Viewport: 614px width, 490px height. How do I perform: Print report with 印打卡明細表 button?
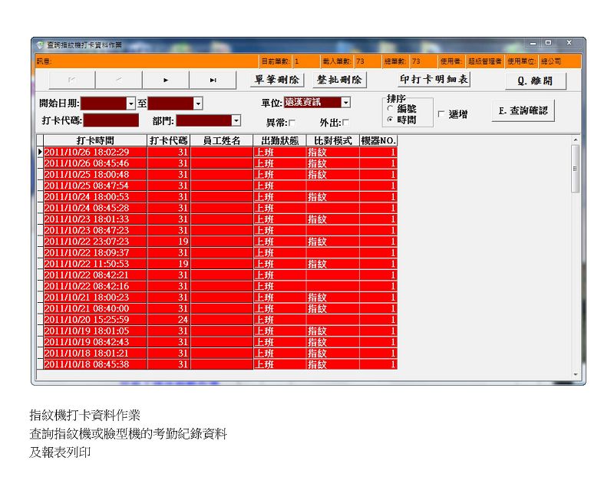click(x=434, y=80)
